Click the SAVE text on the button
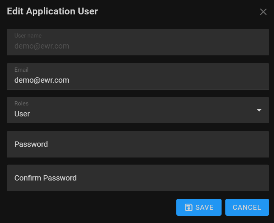 204,207
